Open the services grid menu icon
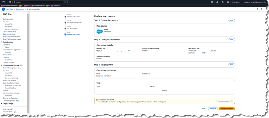Image resolution: width=269 pixels, height=118 pixels. coord(10,2)
